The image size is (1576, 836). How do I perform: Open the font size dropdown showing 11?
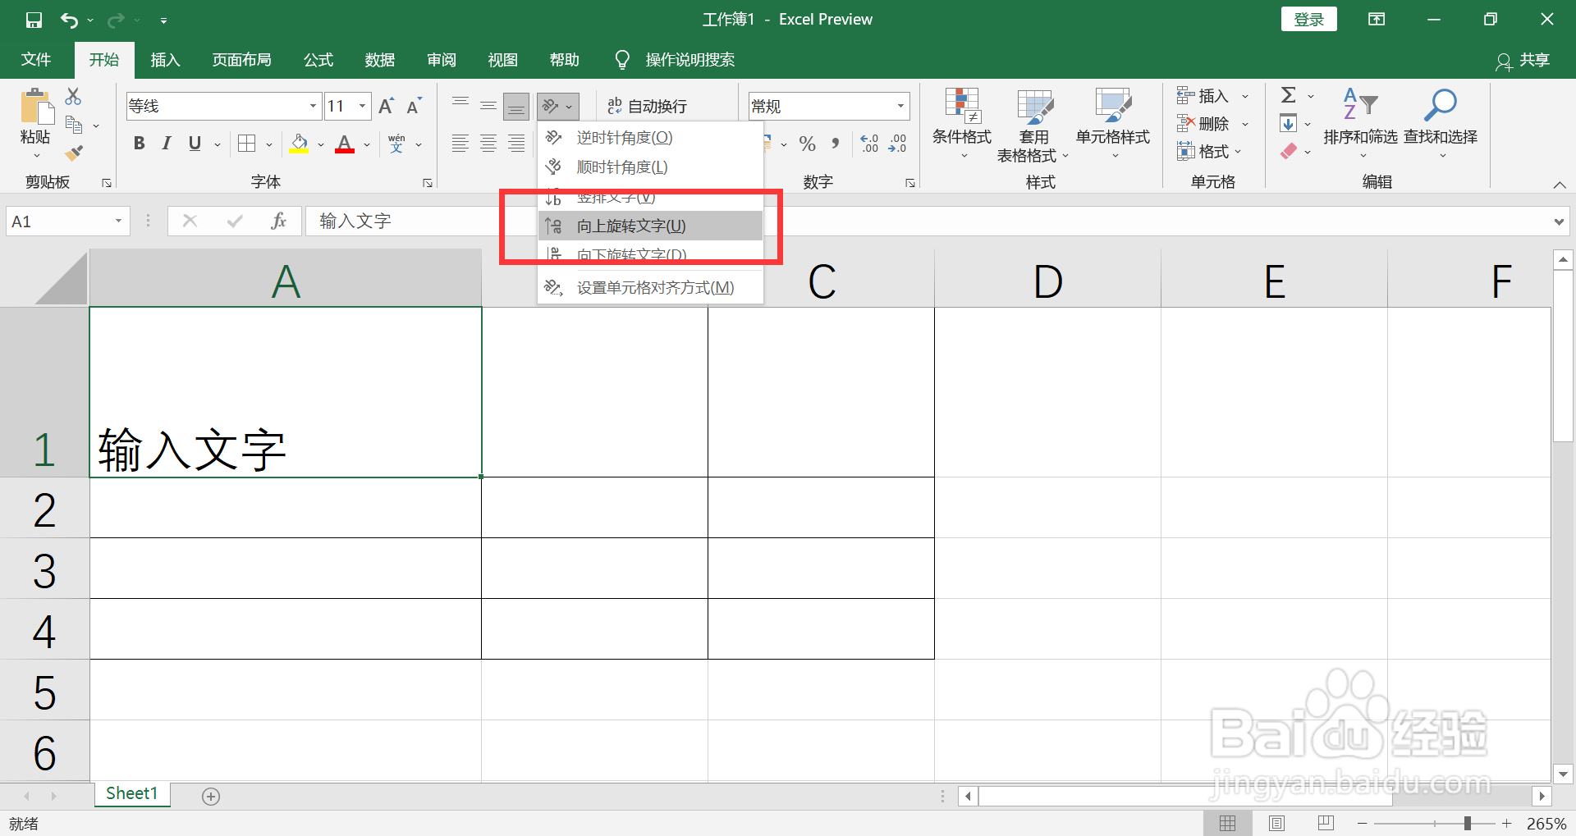click(x=362, y=106)
